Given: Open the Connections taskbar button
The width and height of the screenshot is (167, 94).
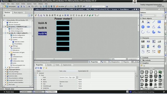Looking at the screenshot, I should pos(38,92).
